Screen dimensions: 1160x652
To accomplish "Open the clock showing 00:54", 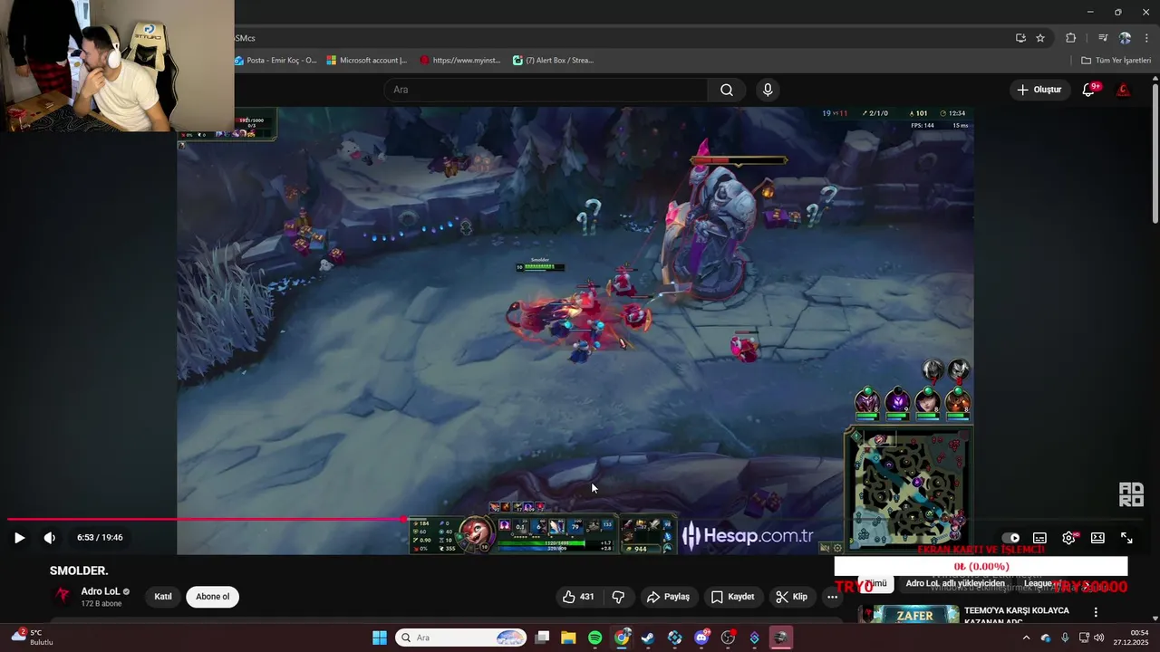I will tap(1131, 638).
